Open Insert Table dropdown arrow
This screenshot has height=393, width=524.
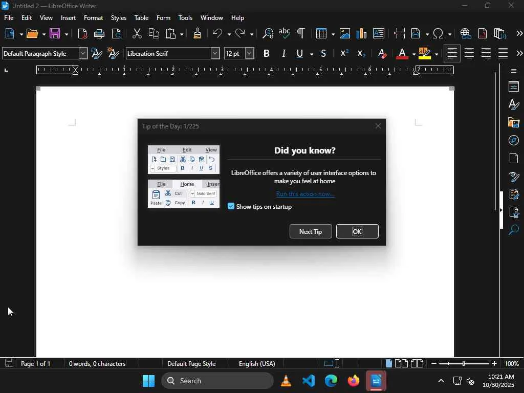pyautogui.click(x=333, y=34)
